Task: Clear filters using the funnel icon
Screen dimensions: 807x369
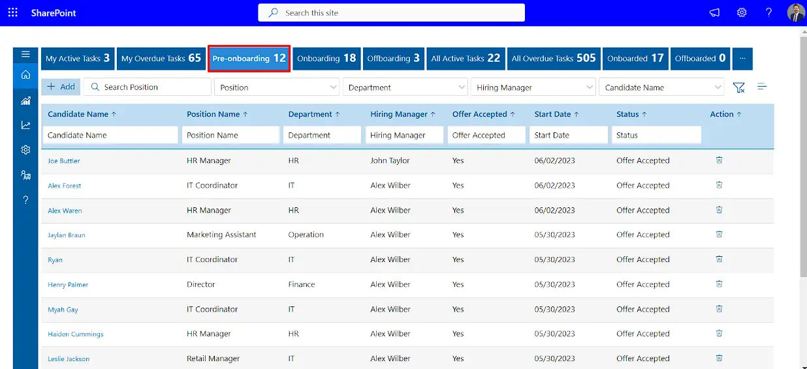Action: (x=738, y=87)
